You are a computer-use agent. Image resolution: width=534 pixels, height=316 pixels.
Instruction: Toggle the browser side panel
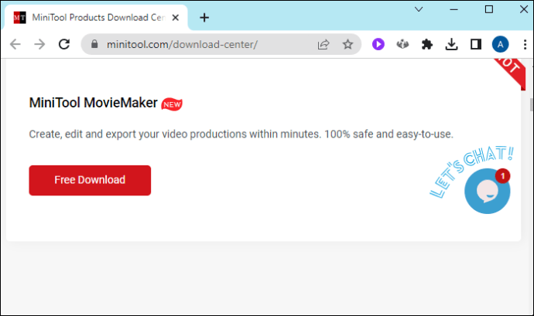point(475,45)
